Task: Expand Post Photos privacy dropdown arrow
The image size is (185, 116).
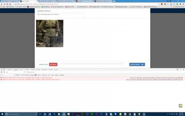Action: 143,65
